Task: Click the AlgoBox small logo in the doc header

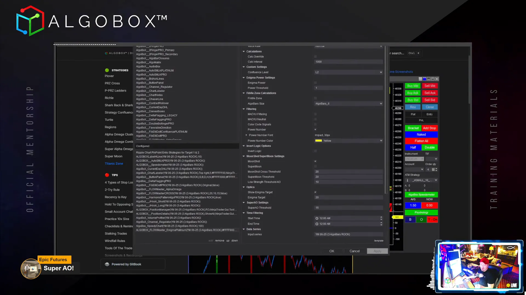Action: (106, 53)
